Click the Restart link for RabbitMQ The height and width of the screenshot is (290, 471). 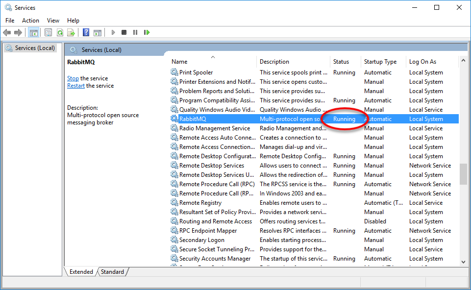(75, 85)
